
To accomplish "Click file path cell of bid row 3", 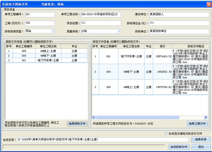I will (190, 87).
